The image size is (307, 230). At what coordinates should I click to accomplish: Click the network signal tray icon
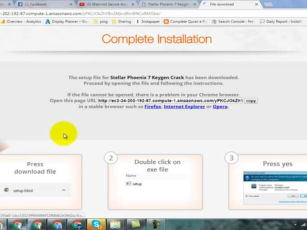point(303,225)
